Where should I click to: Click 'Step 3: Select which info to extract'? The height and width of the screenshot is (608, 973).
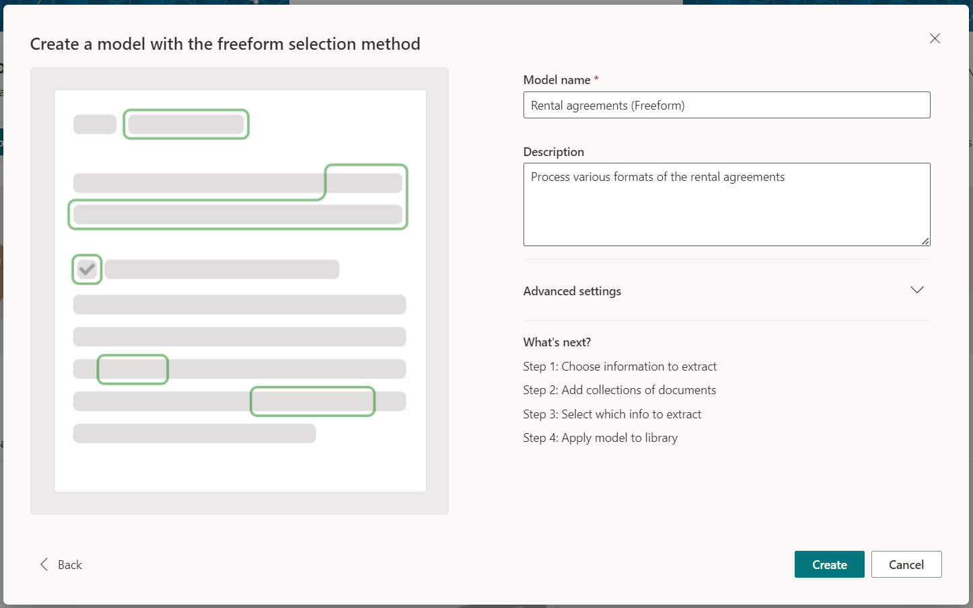pos(612,414)
